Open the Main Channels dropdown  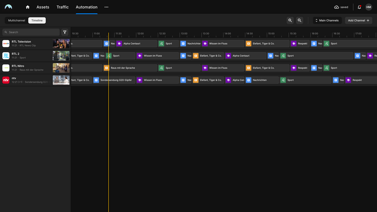coord(327,20)
